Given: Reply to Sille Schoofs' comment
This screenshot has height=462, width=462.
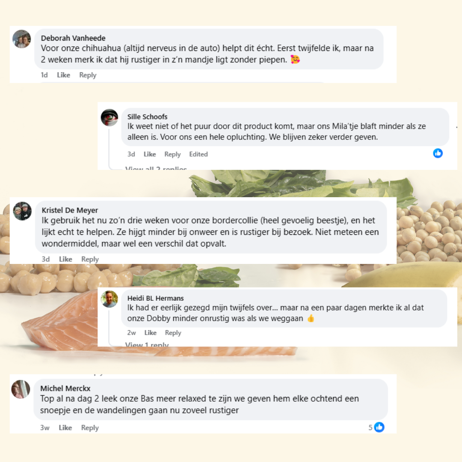Looking at the screenshot, I should [x=172, y=154].
